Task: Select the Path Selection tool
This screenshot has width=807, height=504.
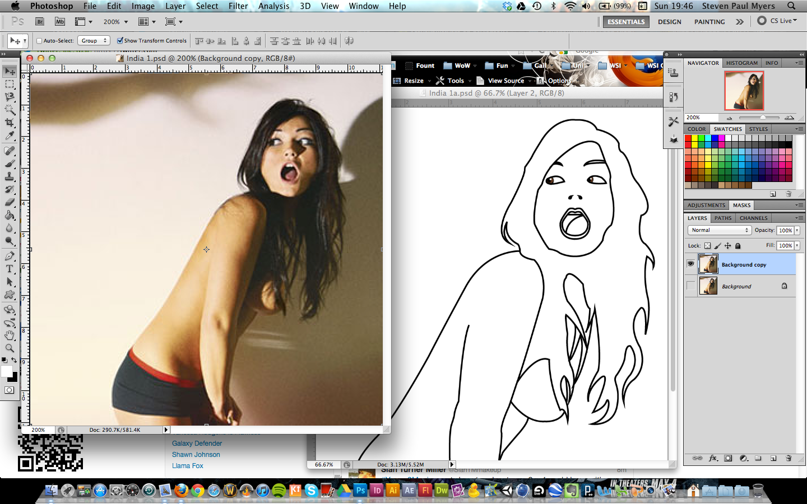Action: [10, 282]
